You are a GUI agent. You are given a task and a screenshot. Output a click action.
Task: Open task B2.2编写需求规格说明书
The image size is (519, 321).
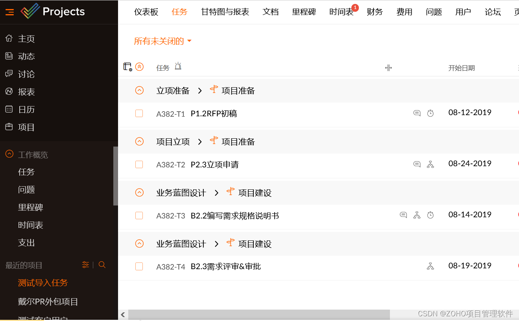tap(235, 215)
